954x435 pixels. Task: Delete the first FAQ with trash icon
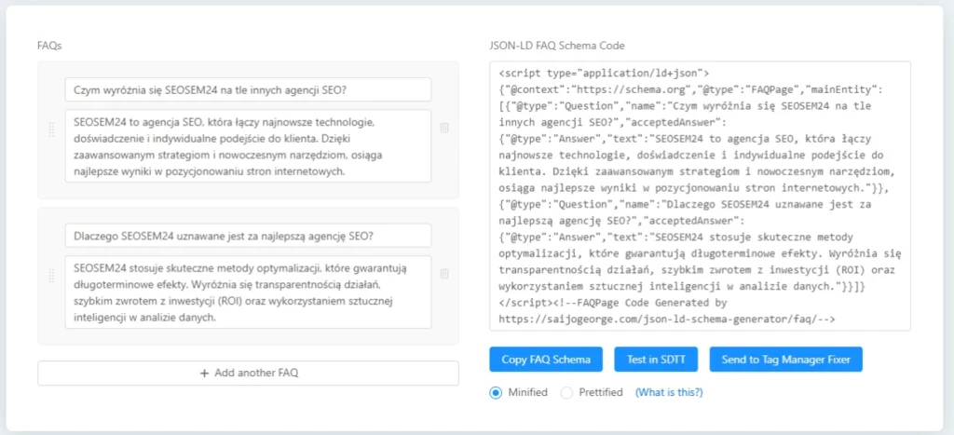pos(444,128)
